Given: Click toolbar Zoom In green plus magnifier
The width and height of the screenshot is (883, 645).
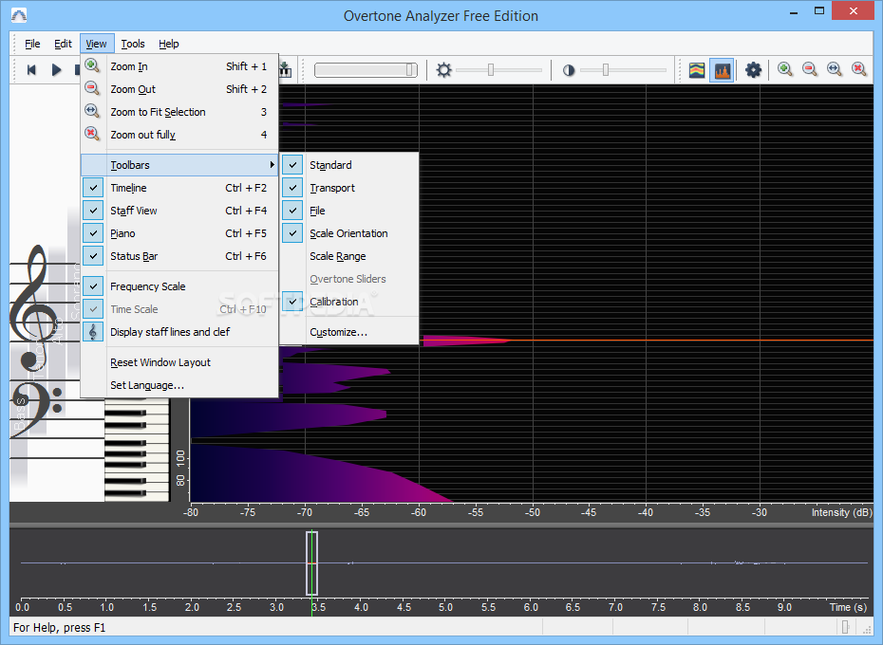Looking at the screenshot, I should click(785, 69).
